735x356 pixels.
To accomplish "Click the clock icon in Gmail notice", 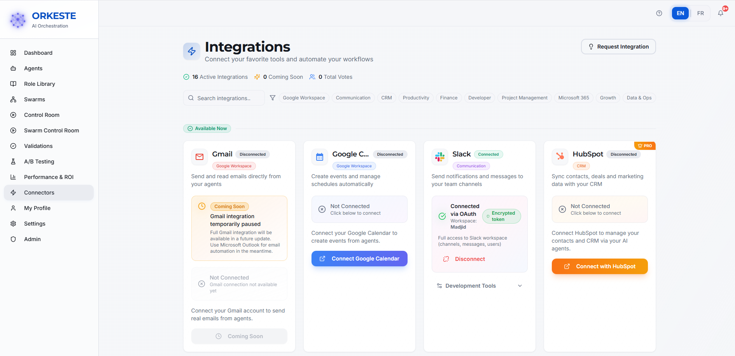I will (x=202, y=206).
